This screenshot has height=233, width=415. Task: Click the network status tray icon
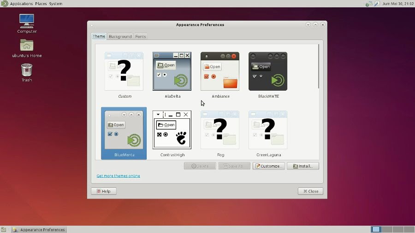(369, 4)
